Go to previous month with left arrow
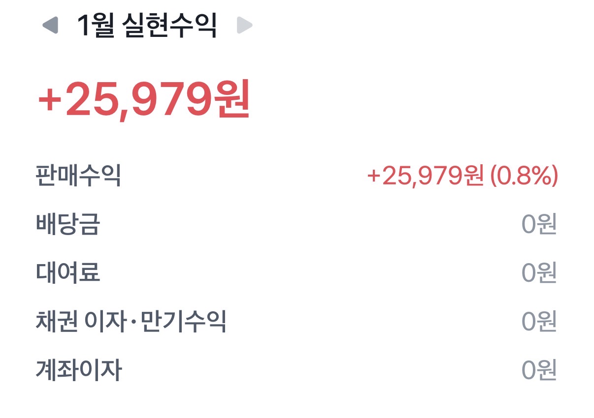 click(50, 25)
